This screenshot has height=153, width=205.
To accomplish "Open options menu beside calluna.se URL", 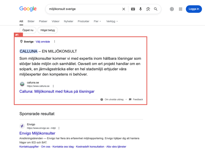I will point(53,86).
